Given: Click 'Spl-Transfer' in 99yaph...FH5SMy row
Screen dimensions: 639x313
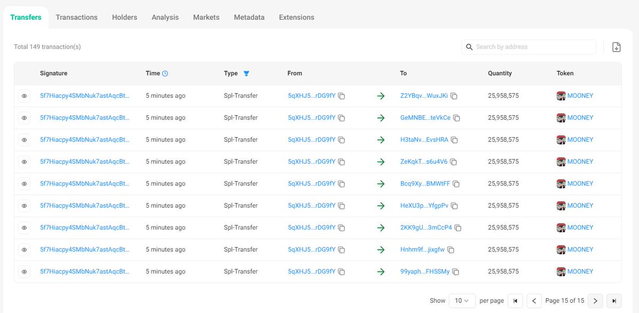Looking at the screenshot, I should coord(241,271).
